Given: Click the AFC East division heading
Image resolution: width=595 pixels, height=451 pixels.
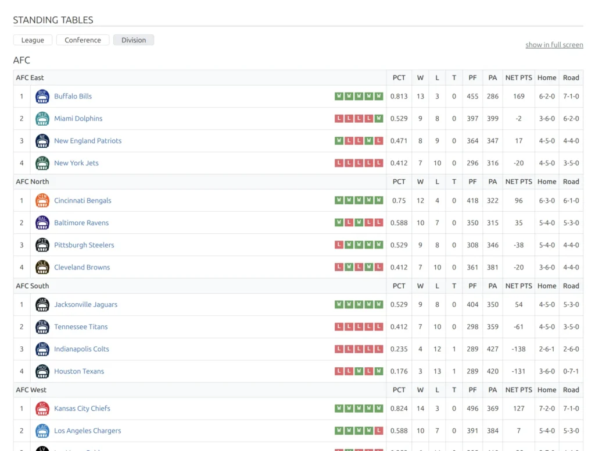Looking at the screenshot, I should pos(30,77).
